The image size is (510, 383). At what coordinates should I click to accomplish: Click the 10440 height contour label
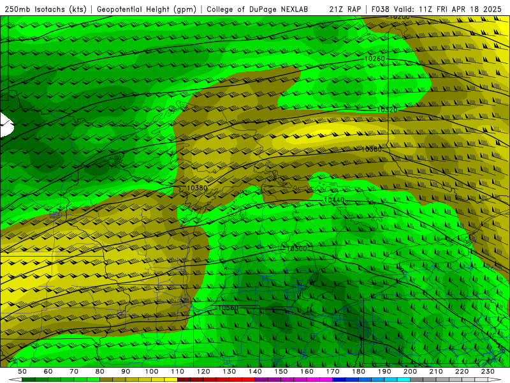334,200
